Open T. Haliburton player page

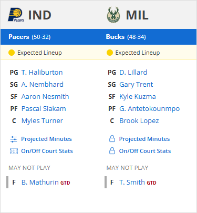tap(42, 73)
